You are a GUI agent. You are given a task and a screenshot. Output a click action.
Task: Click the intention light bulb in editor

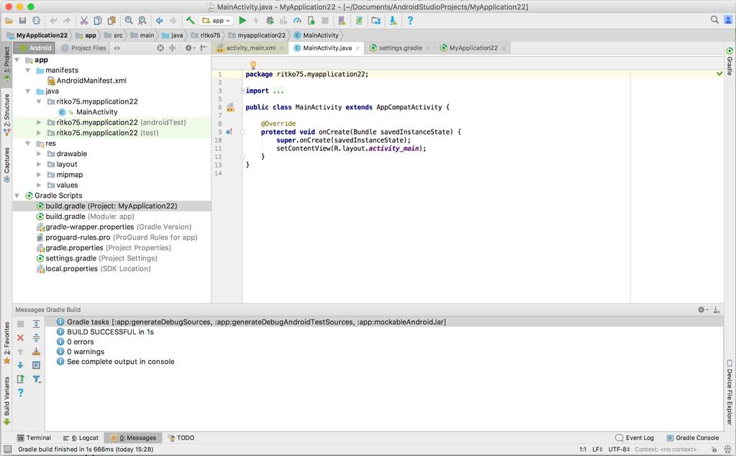point(253,65)
